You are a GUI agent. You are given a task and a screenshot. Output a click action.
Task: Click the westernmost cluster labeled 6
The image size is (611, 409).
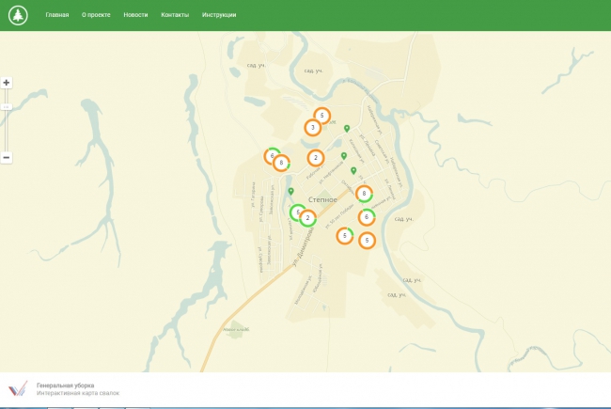point(272,155)
